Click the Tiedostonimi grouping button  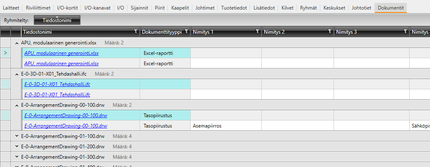(x=57, y=20)
